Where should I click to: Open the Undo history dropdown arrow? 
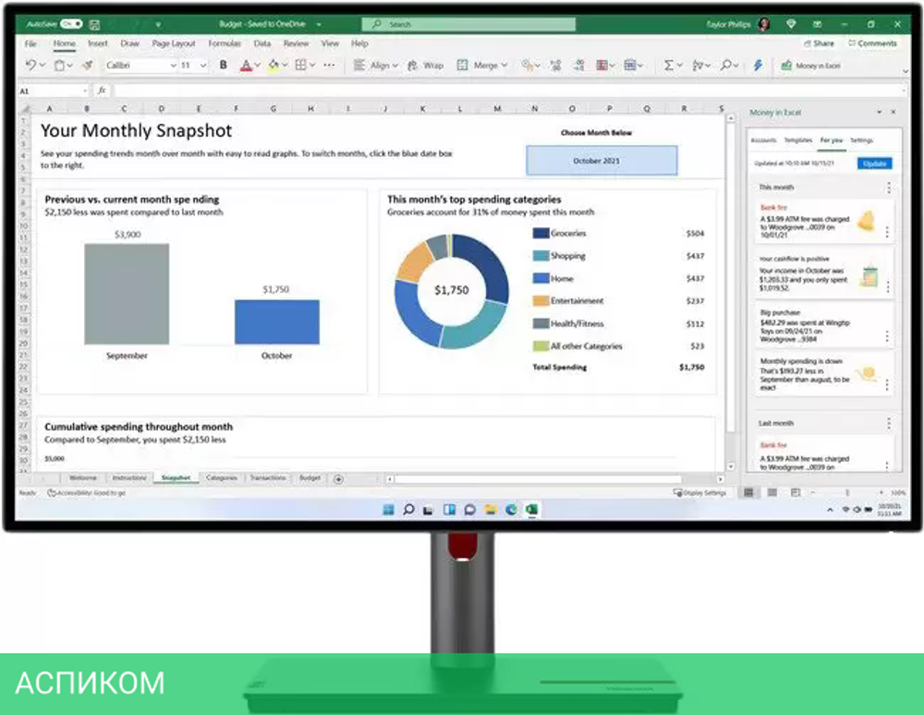click(42, 66)
